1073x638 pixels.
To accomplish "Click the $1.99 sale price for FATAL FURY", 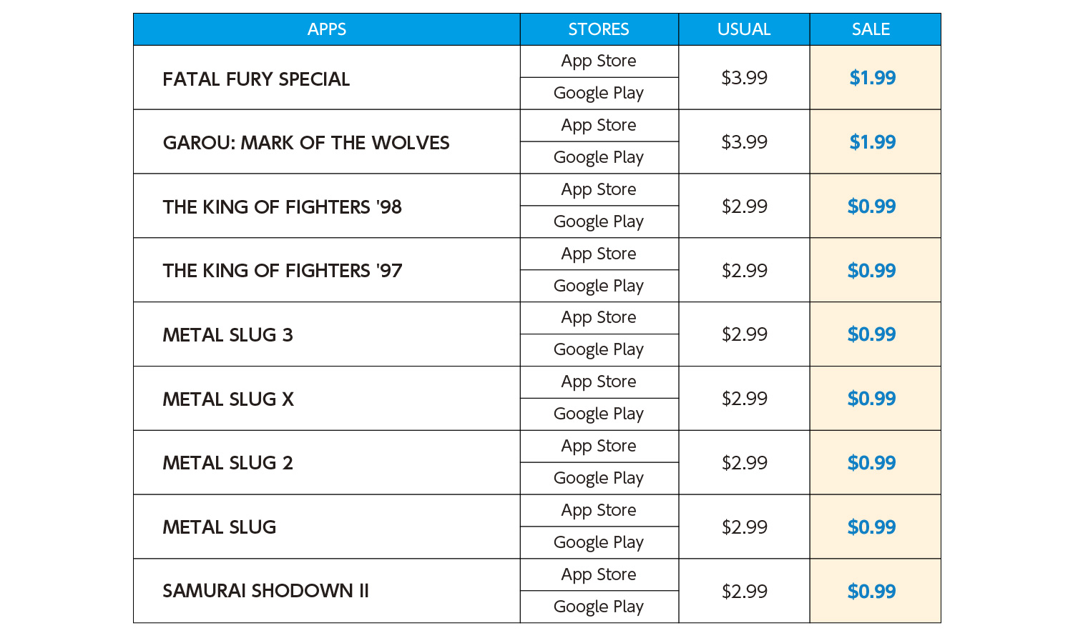I will click(872, 78).
